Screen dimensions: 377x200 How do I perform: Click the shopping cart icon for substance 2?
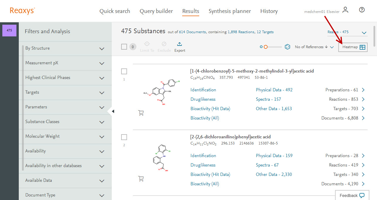pos(141,179)
